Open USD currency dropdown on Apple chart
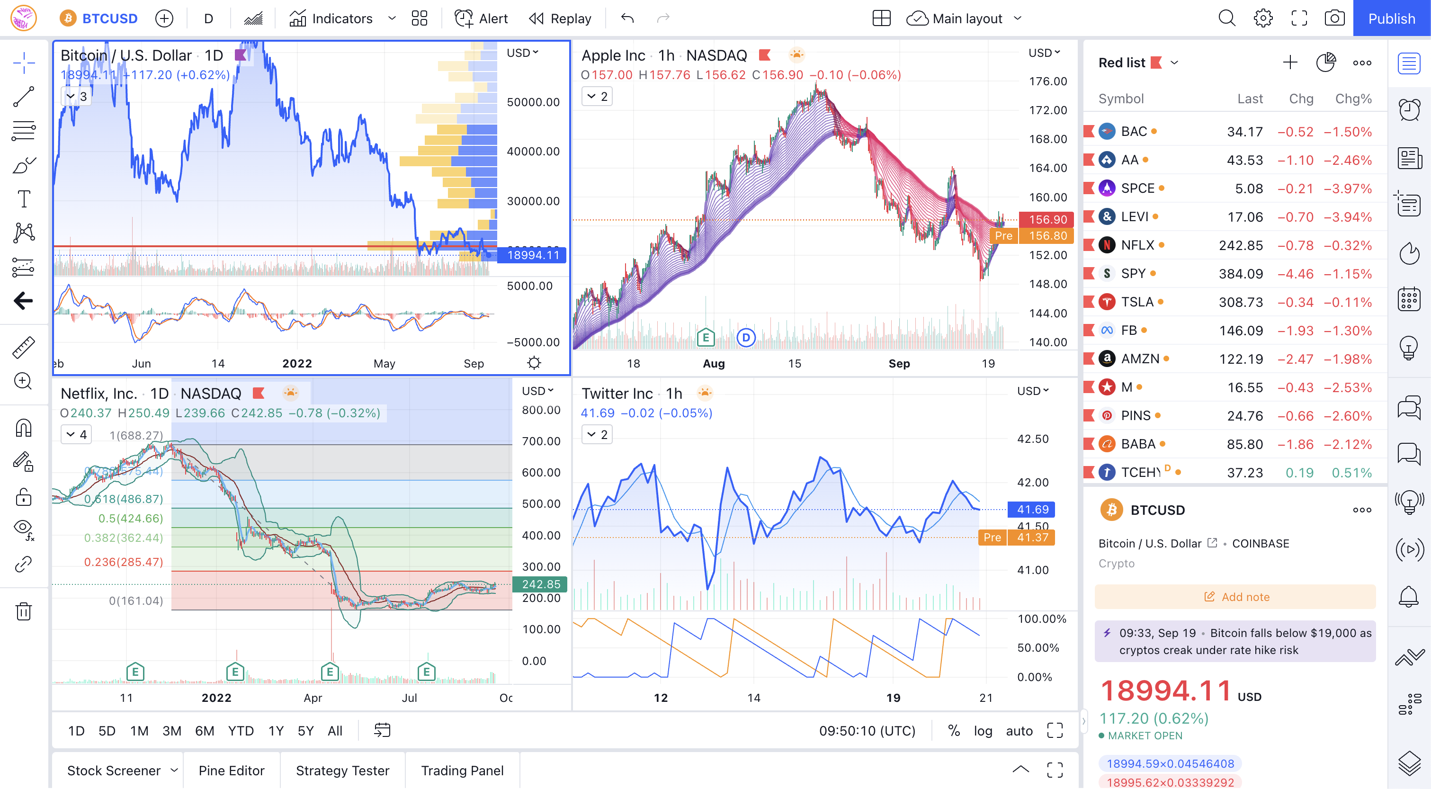 [x=1044, y=53]
